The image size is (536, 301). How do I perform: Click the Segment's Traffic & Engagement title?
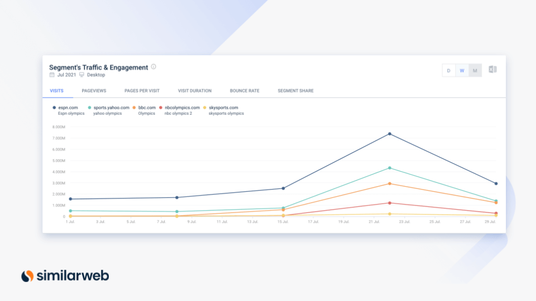click(98, 67)
